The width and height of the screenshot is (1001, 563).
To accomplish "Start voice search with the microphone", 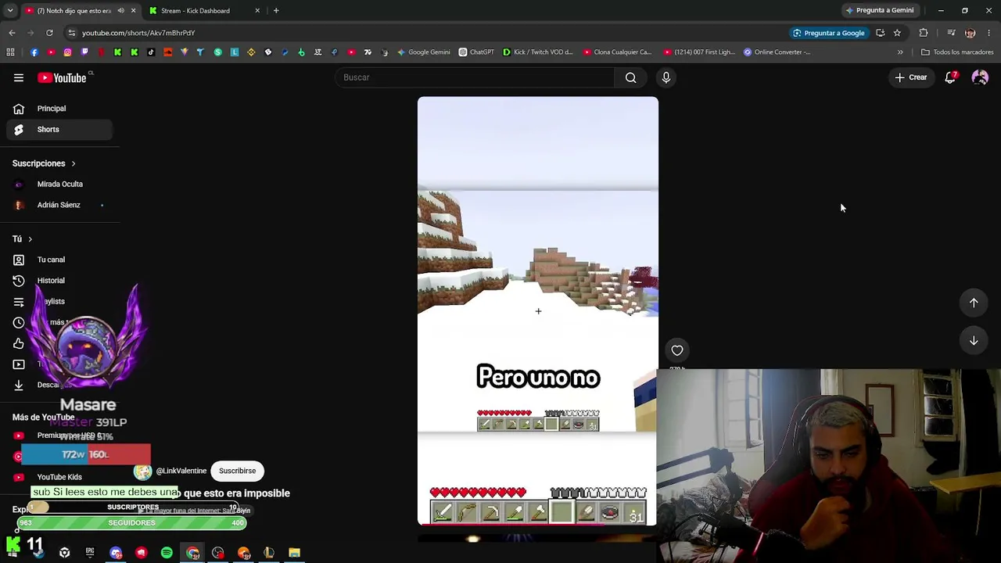I will coord(666,77).
